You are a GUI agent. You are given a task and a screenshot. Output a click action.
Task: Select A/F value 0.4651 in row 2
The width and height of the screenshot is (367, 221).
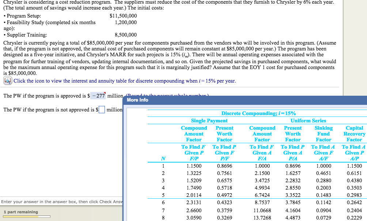324,173
